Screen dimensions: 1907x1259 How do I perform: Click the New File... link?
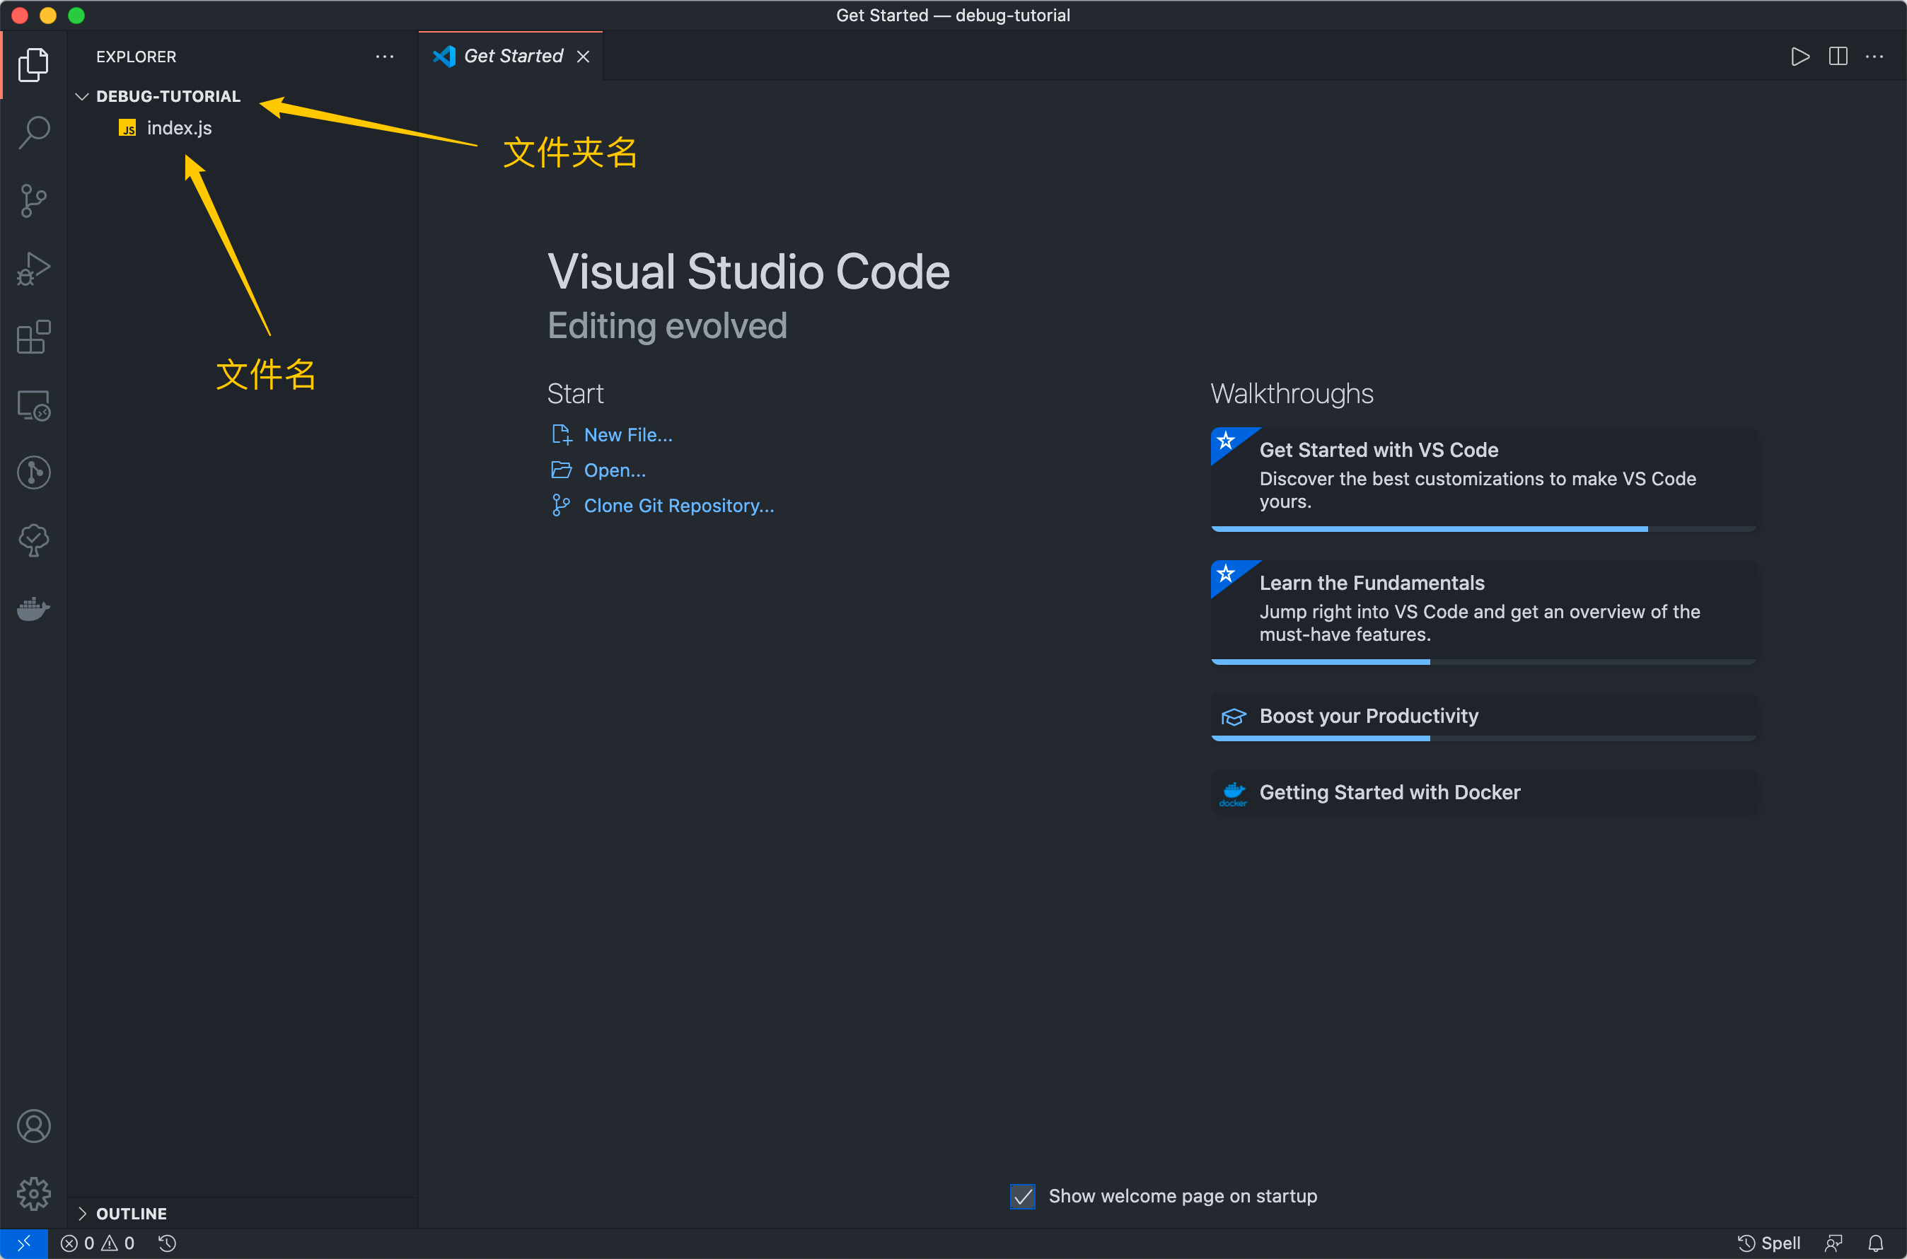(x=627, y=434)
